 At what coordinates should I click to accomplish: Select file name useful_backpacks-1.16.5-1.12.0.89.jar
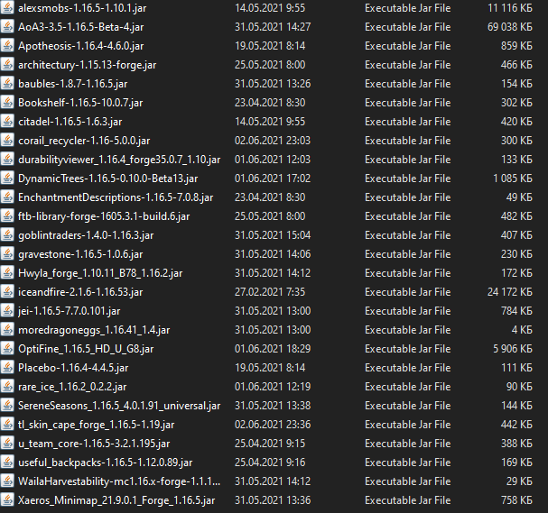106,463
